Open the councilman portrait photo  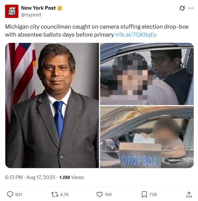[x=52, y=105]
